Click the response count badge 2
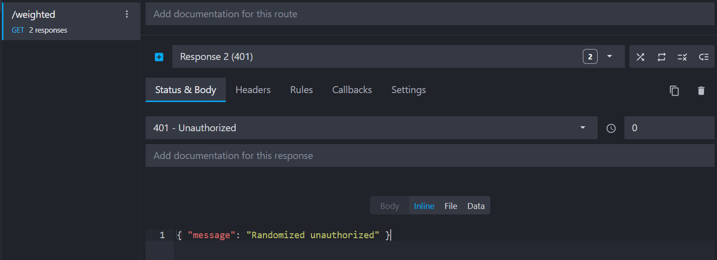 click(x=590, y=57)
